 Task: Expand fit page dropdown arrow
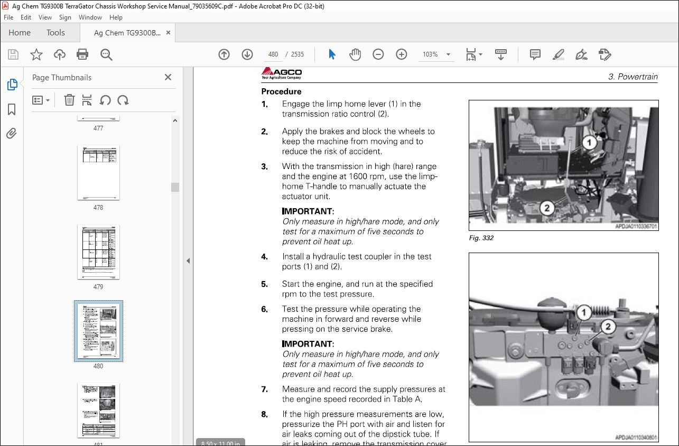(480, 54)
